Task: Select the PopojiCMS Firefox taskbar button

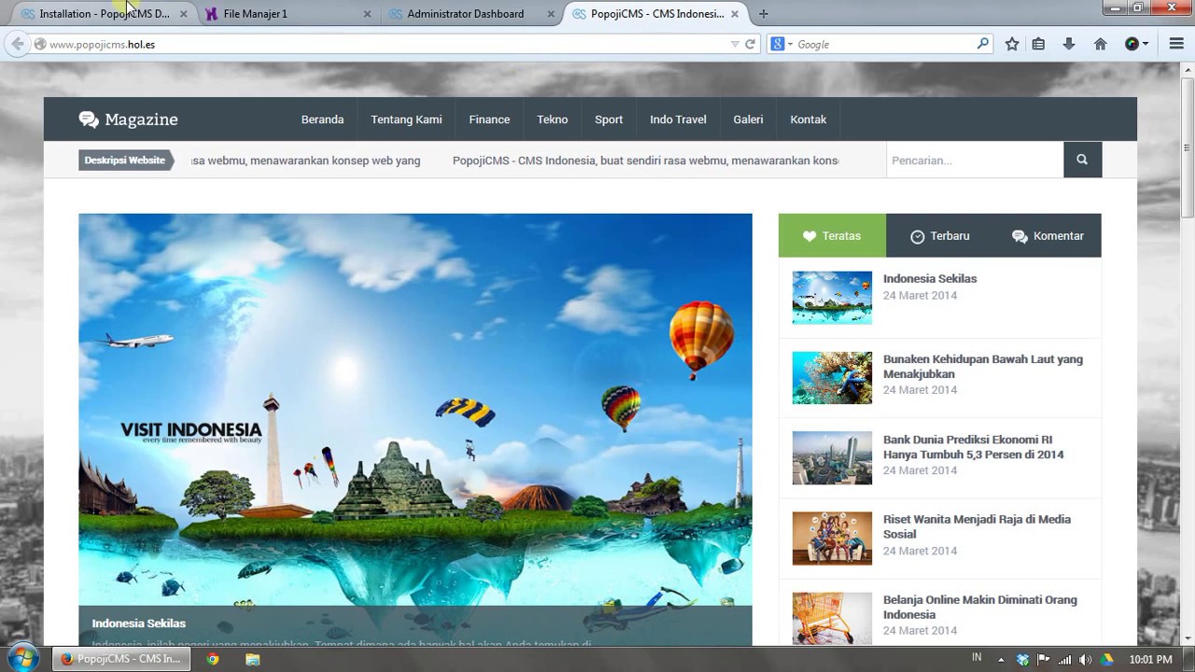Action: pyautogui.click(x=119, y=659)
